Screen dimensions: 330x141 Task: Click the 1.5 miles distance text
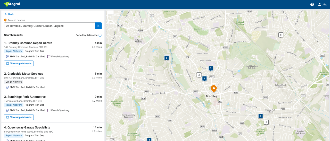click(97, 131)
